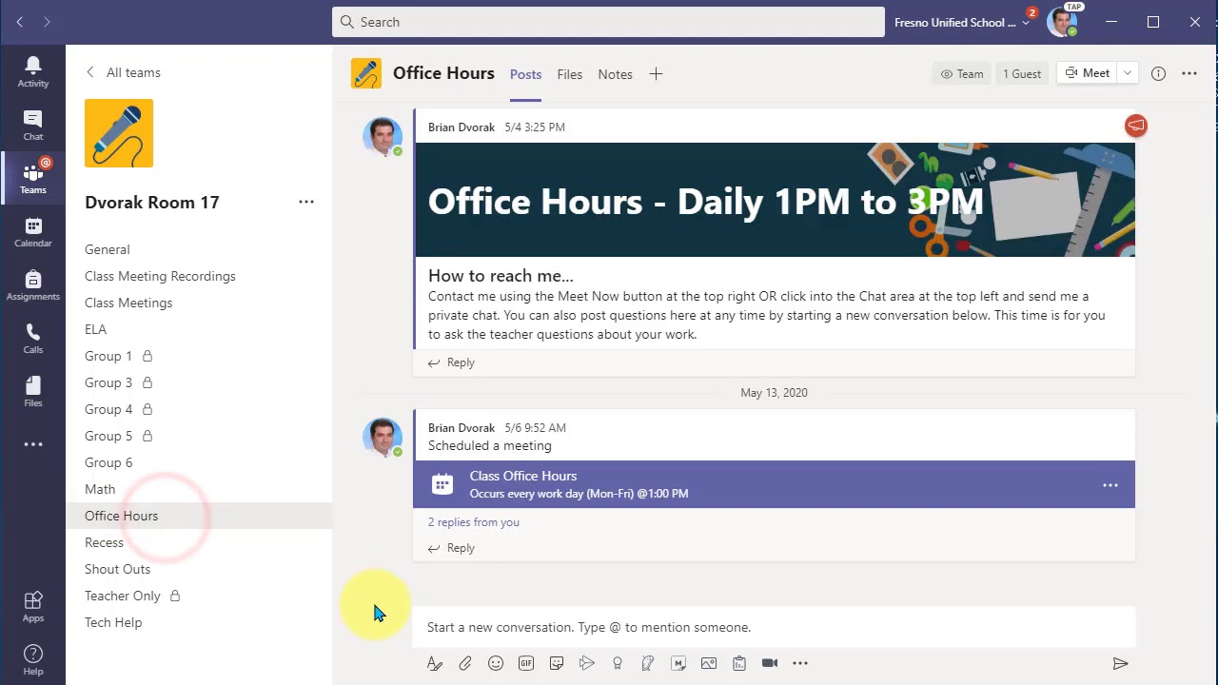The width and height of the screenshot is (1218, 685).
Task: Click the Team visibility button
Action: 962,73
